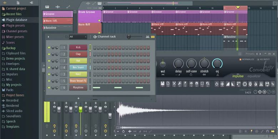This screenshot has height=139, width=278.
Task: Mute the Morphine channel green LED
Action: coord(49,87)
